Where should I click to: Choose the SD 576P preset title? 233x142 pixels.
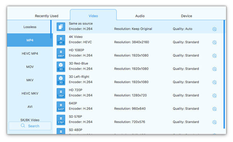[75, 116]
